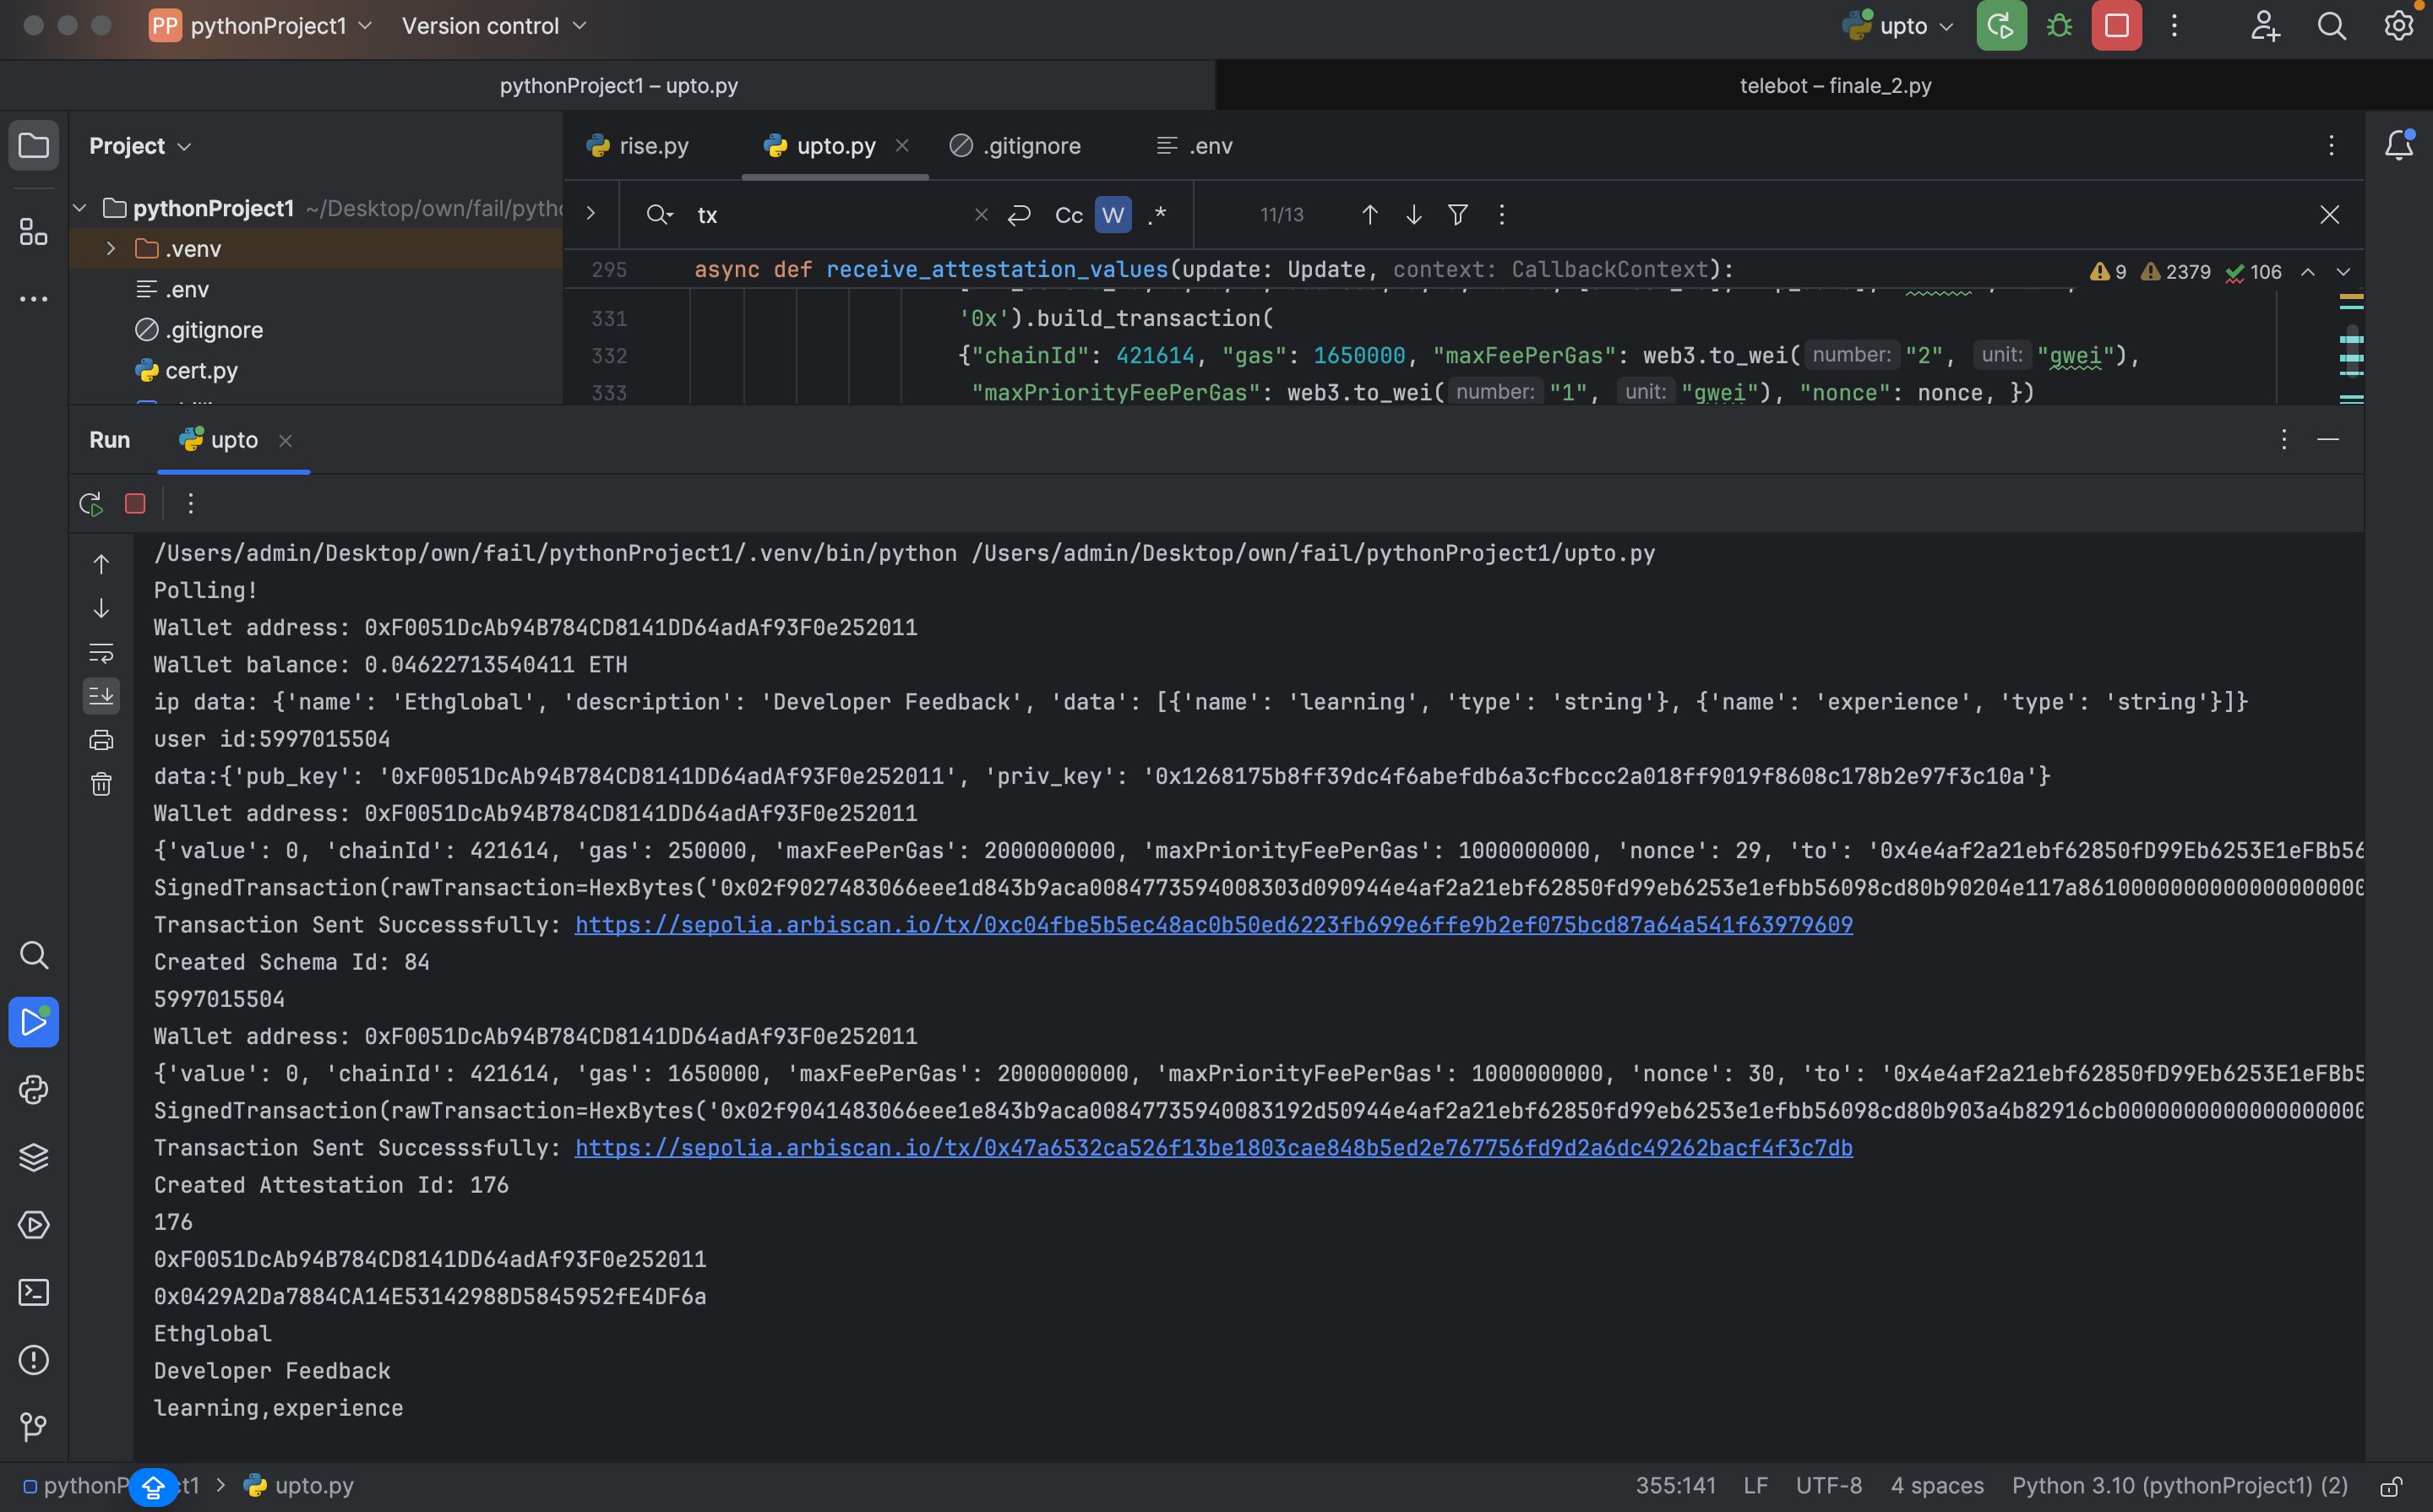Screen dimensions: 2433x1512
Task: Switch to rise.py editor tab
Action: (x=638, y=146)
